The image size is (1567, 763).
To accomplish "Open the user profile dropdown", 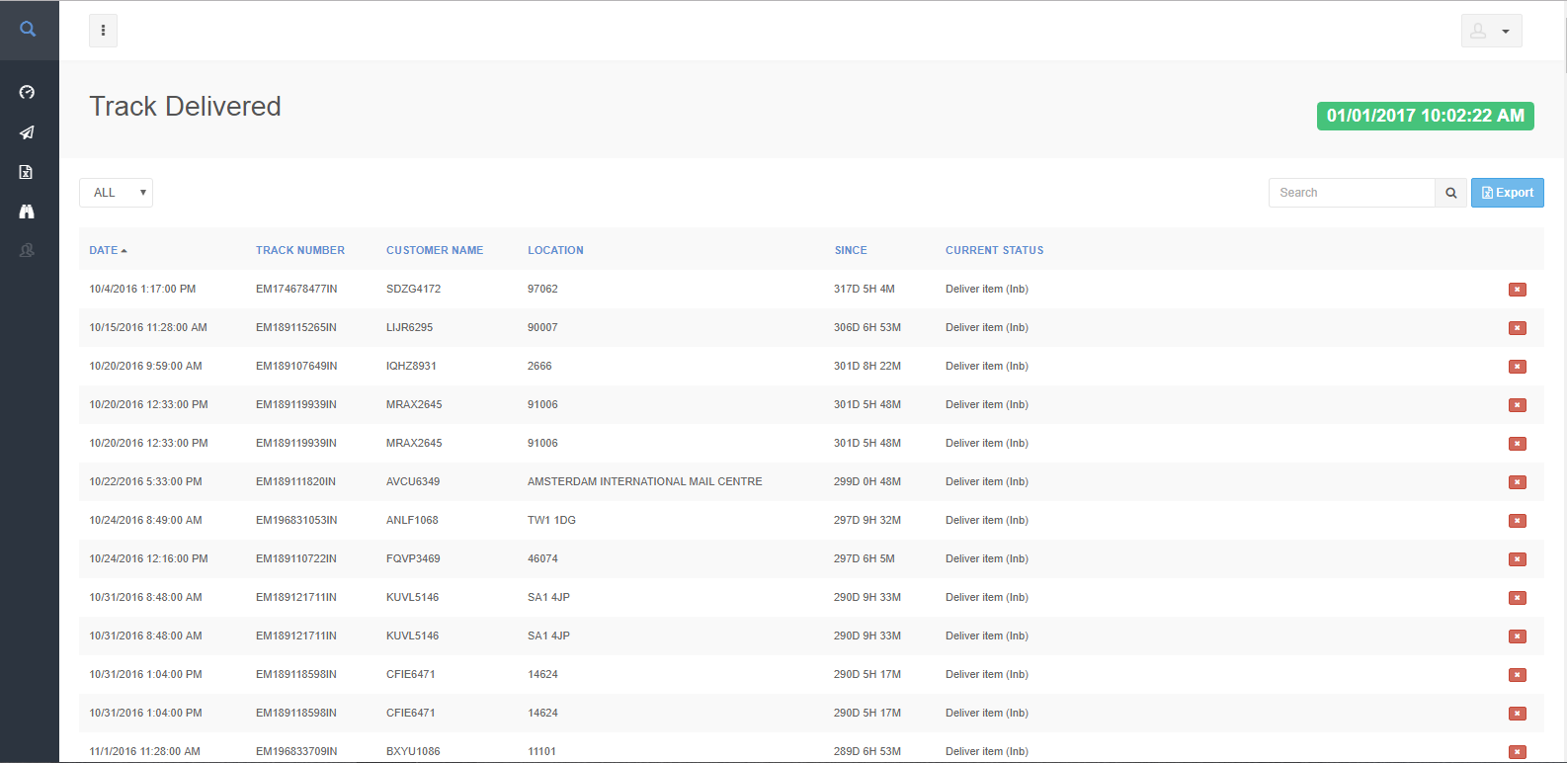I will (x=1491, y=31).
